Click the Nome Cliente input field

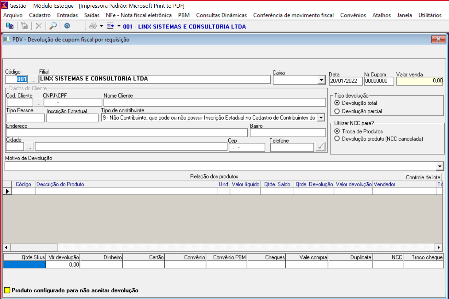(215, 103)
